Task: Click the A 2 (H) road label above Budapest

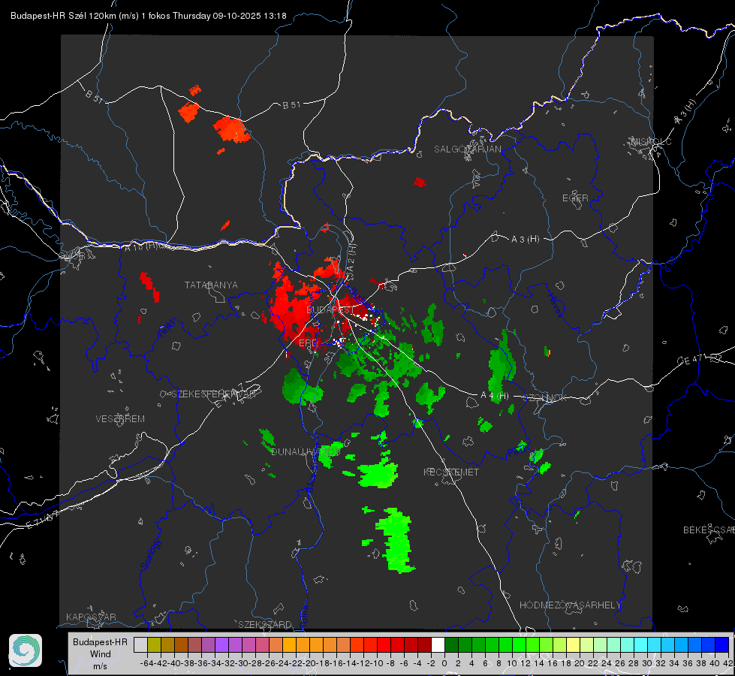Action: (351, 257)
